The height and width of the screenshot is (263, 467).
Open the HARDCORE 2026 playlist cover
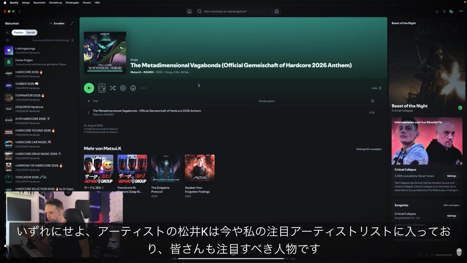[x=9, y=74]
